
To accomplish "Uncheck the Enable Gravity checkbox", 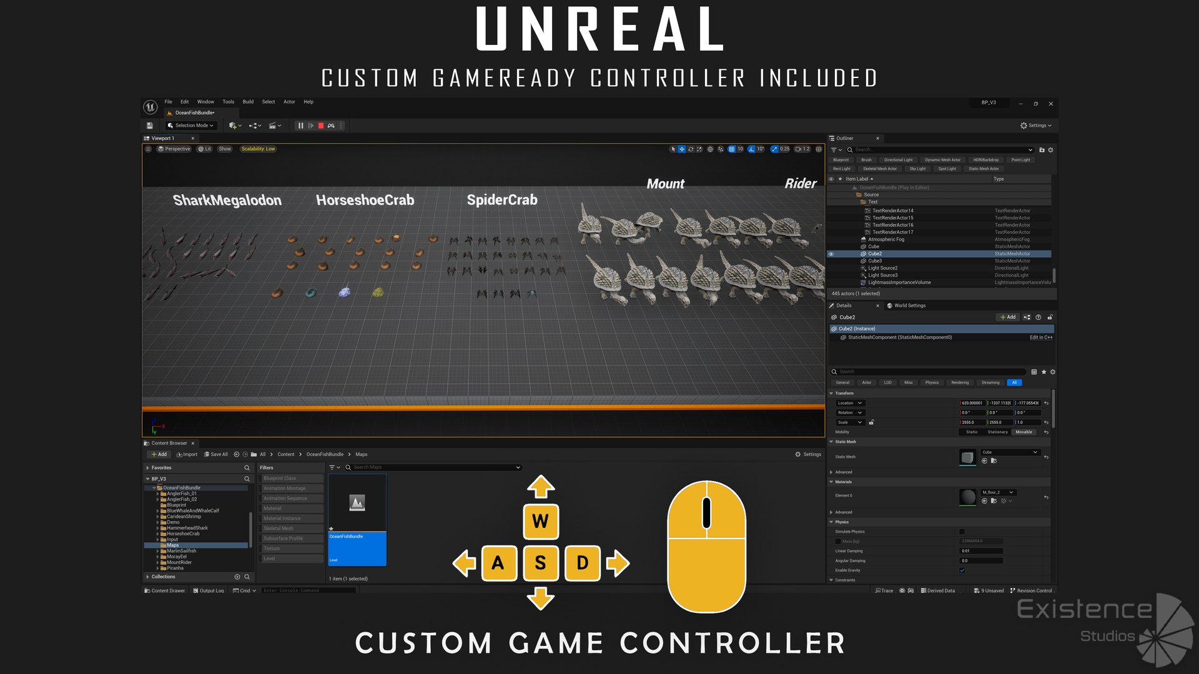I will (962, 570).
